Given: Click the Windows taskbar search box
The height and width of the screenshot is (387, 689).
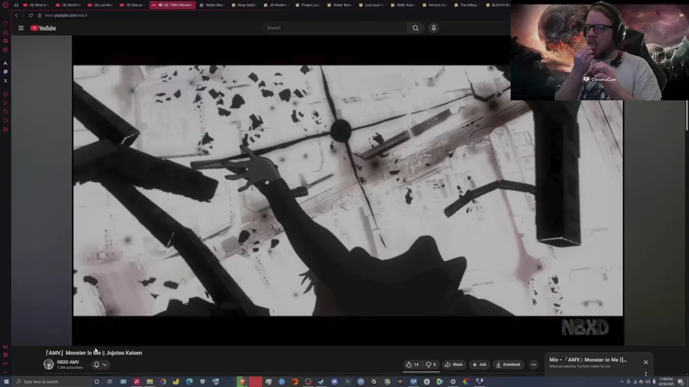Looking at the screenshot, I should 51,382.
